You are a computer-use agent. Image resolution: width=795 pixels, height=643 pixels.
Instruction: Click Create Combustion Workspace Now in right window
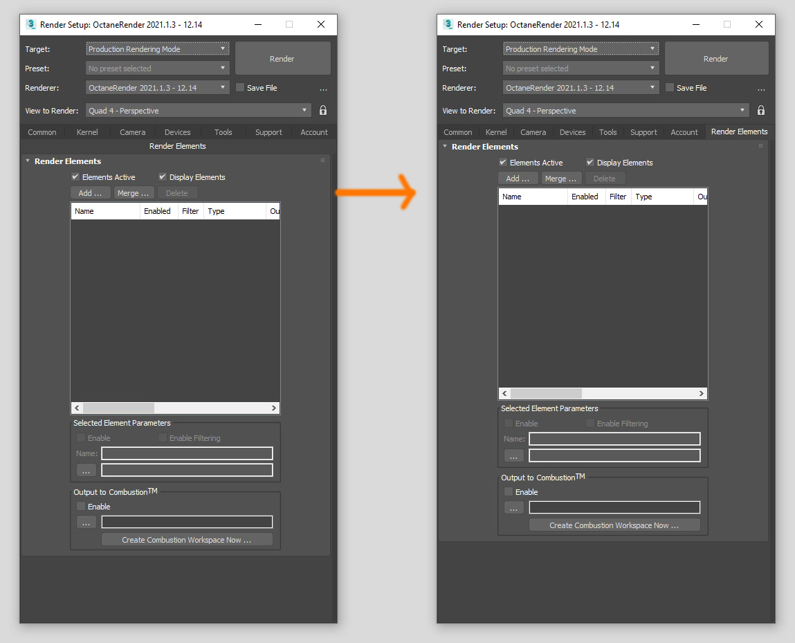click(x=614, y=525)
